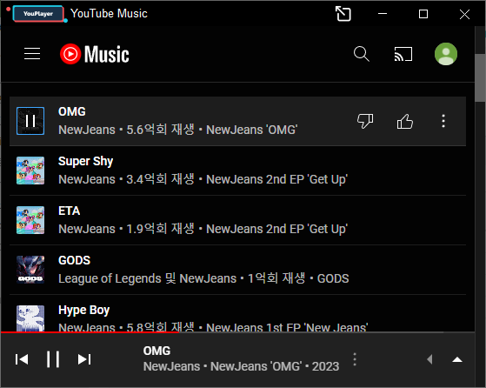Open the player bar's three-dot menu
486x388 pixels.
355,359
